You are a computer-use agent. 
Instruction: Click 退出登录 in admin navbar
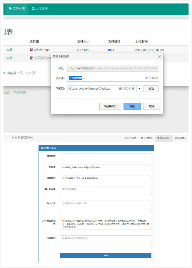pos(180,138)
